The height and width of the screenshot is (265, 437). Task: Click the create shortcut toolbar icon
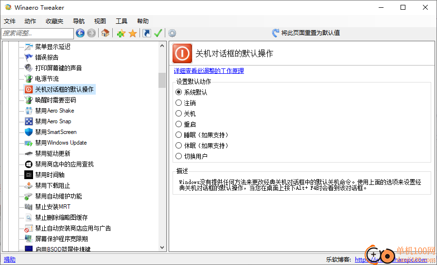[147, 33]
